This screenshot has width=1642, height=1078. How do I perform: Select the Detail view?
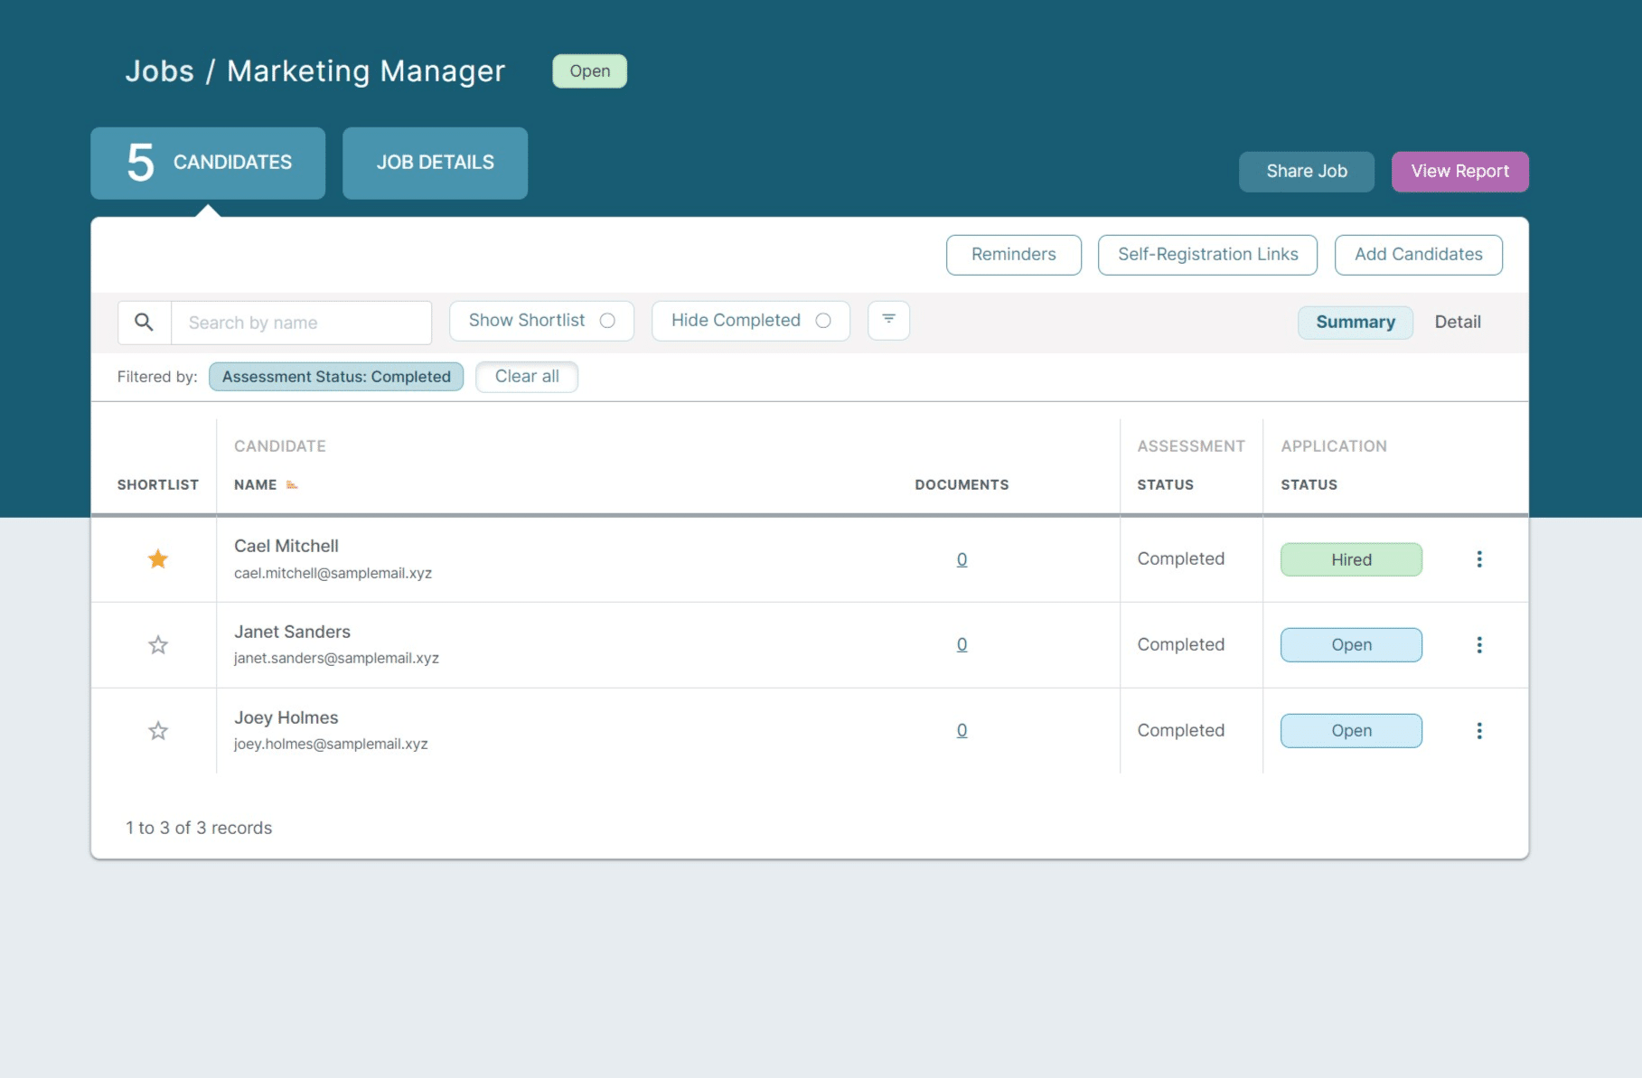pyautogui.click(x=1457, y=323)
